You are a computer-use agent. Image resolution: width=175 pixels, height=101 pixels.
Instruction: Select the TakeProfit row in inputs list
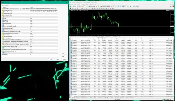point(30,22)
